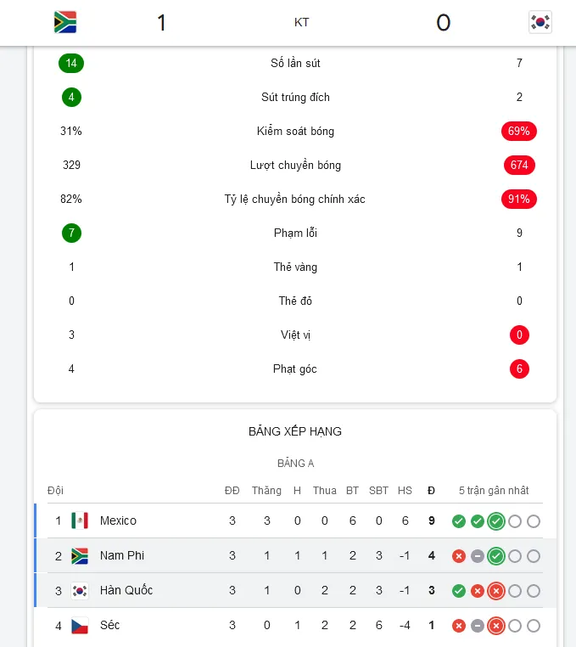Viewport: 576px width, 647px height.
Task: Click the Czech flag in standings
Action: (x=80, y=625)
